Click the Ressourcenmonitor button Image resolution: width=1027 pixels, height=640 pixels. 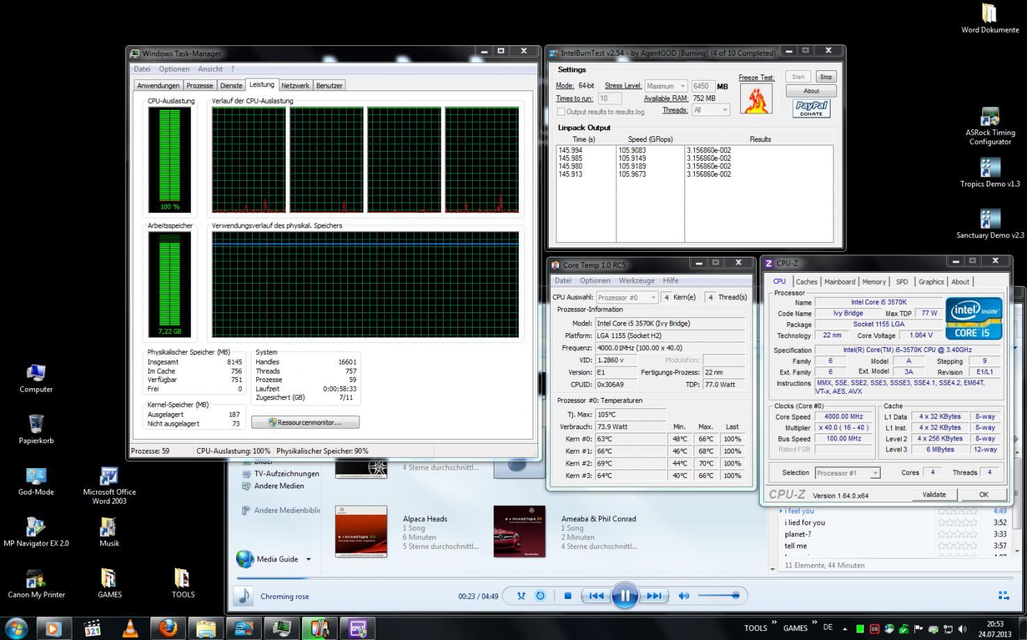coord(306,422)
